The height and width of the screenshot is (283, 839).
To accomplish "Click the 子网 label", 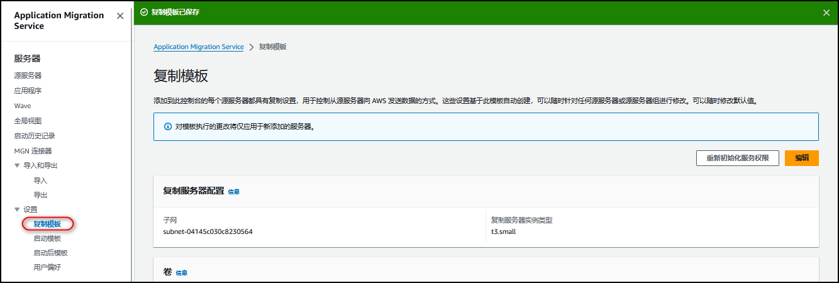I will [x=170, y=220].
